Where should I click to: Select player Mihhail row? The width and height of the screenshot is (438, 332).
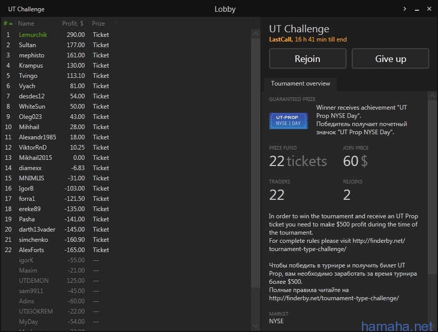tap(126, 127)
